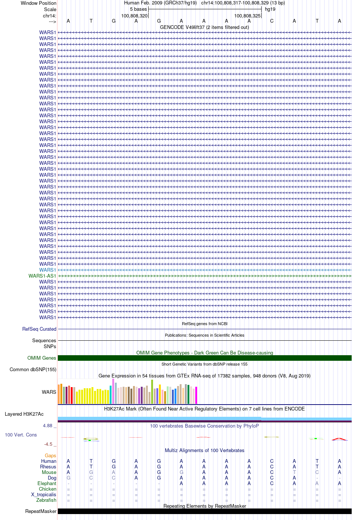Click the 100,808,320 position marker
The width and height of the screenshot is (352, 520).
135,16
